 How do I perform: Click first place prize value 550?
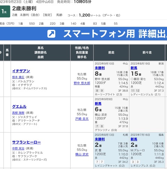(x=32, y=24)
